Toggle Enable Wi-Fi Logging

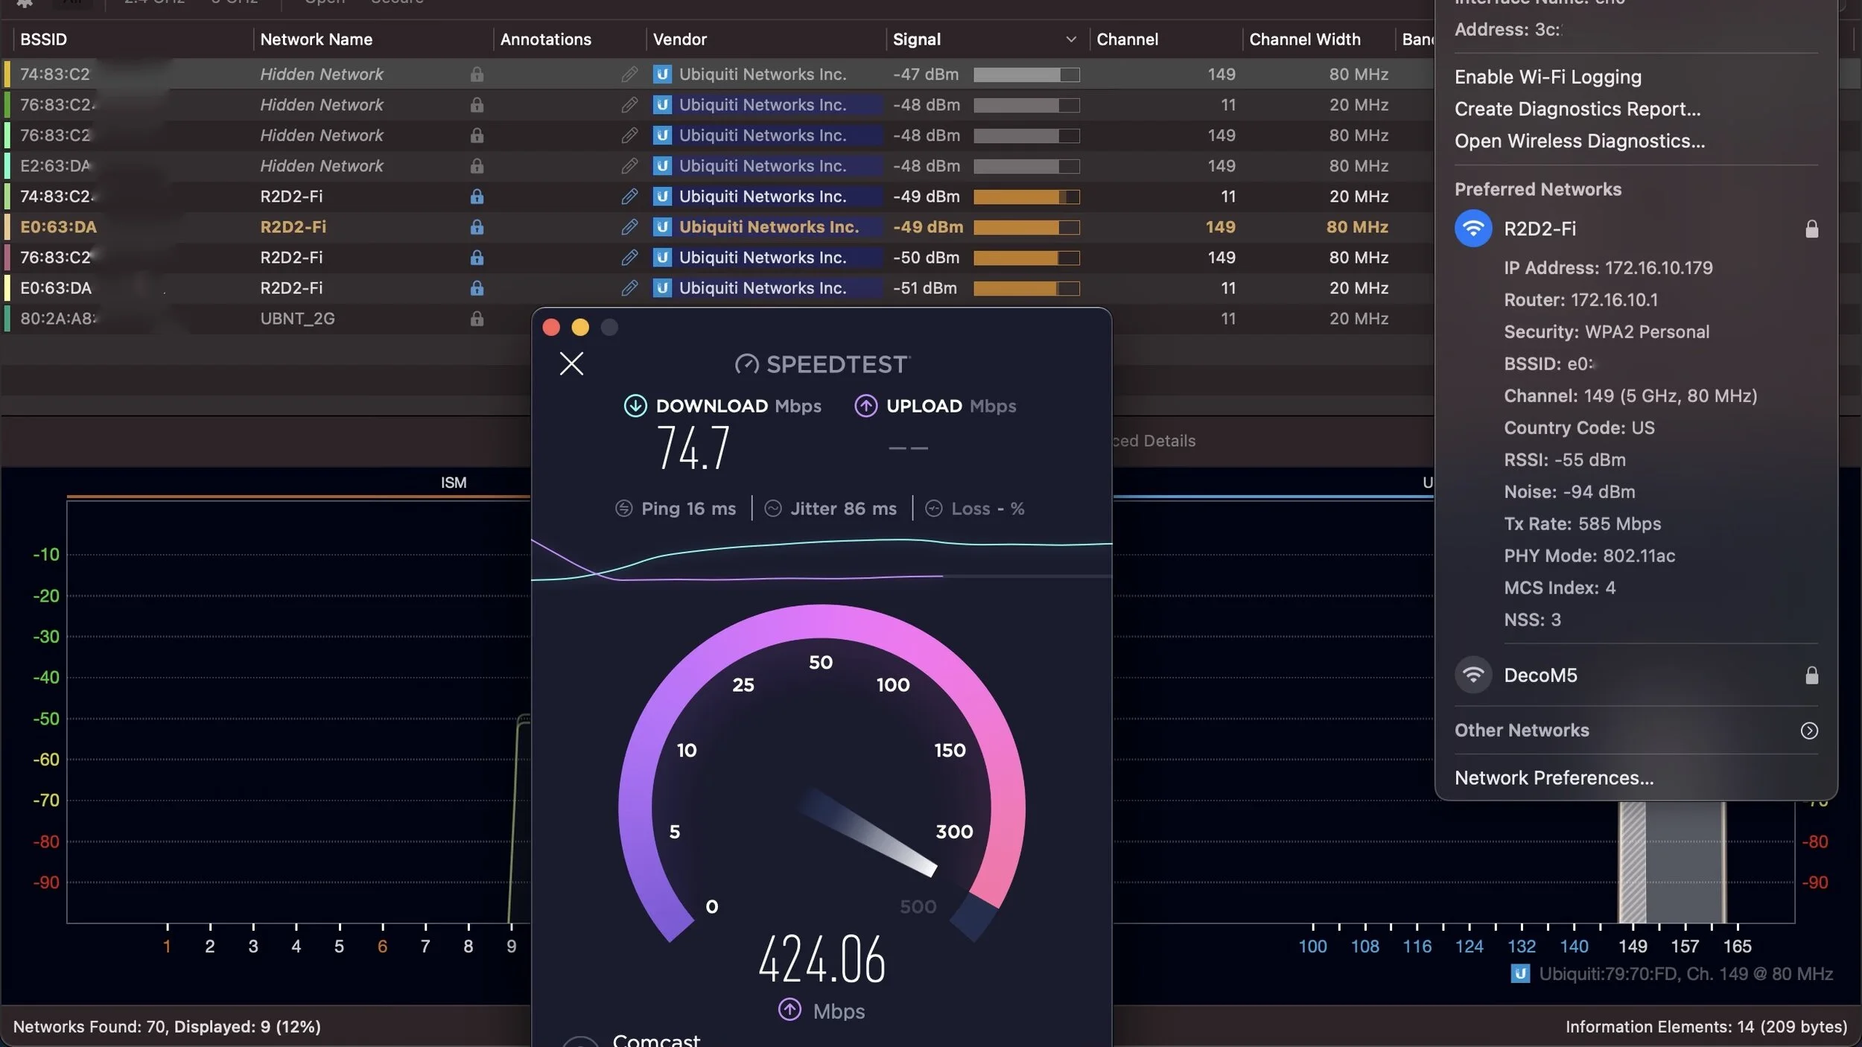[1548, 77]
